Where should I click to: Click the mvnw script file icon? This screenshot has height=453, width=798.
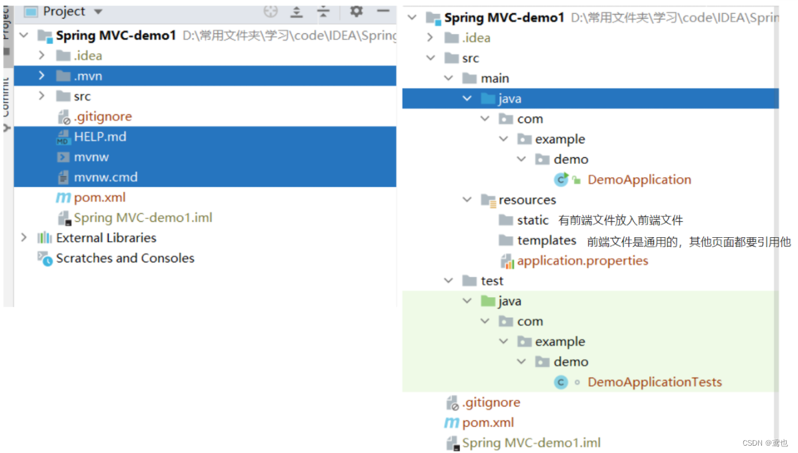(x=63, y=157)
